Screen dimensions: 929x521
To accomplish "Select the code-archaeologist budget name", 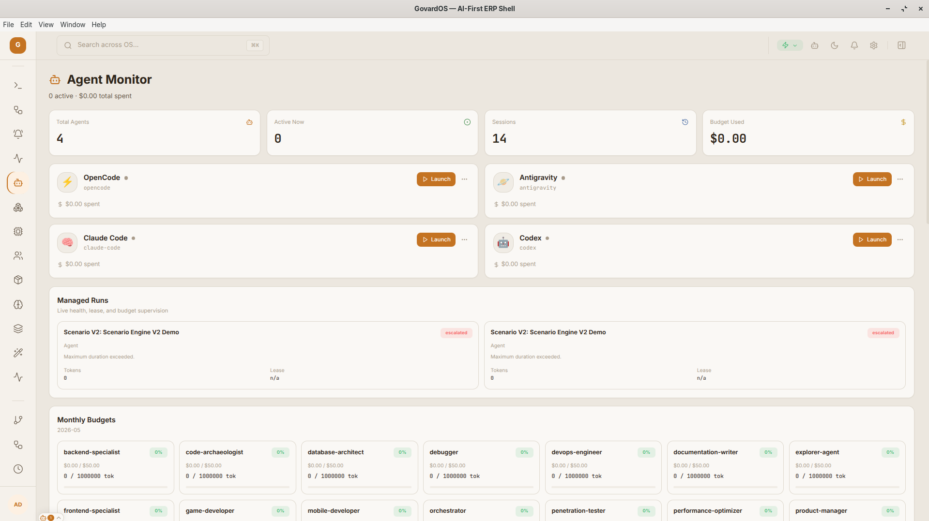I will click(x=214, y=452).
